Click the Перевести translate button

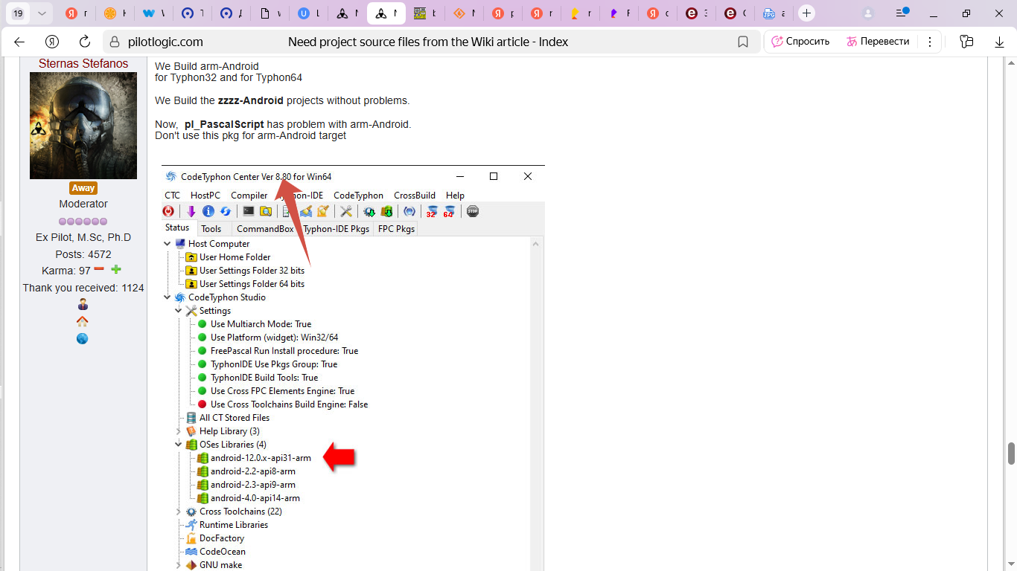click(878, 42)
